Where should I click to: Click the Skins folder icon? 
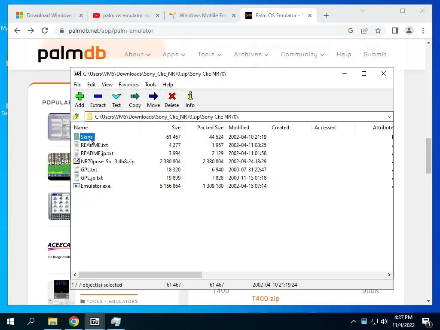coord(76,137)
